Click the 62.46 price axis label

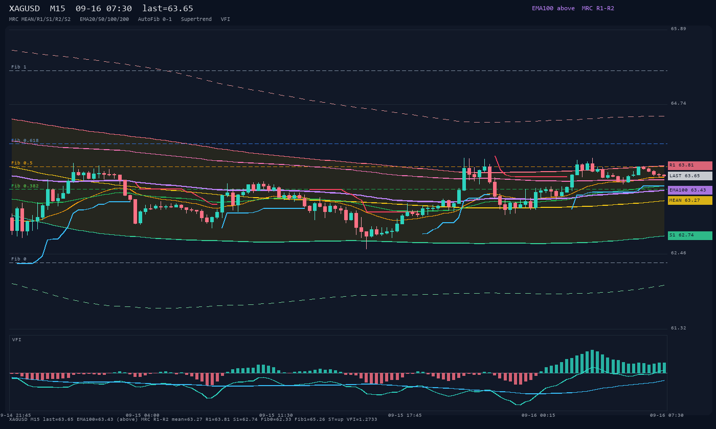coord(679,253)
